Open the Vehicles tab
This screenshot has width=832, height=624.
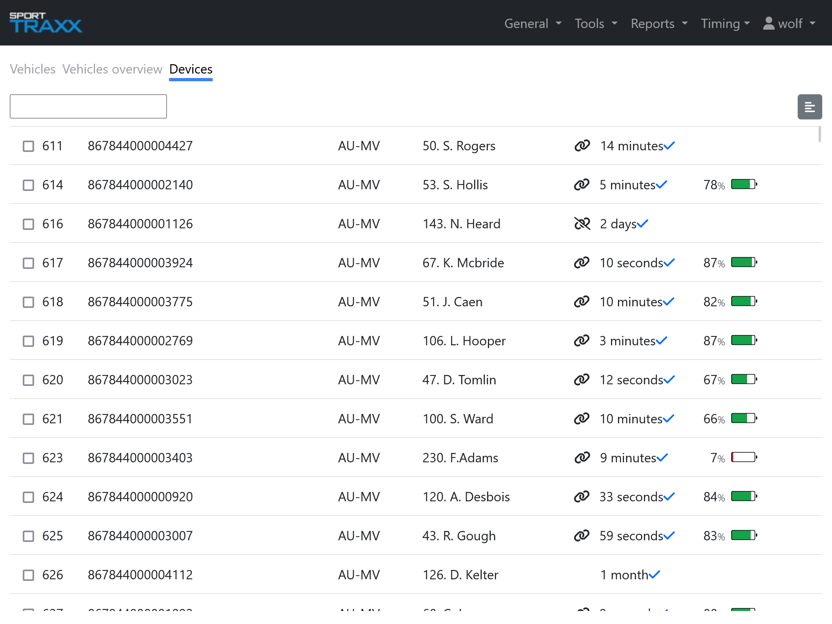pos(32,69)
